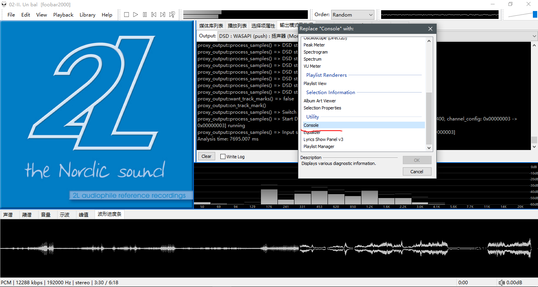Expand the Output device dropdown
The width and height of the screenshot is (538, 287).
(534, 36)
